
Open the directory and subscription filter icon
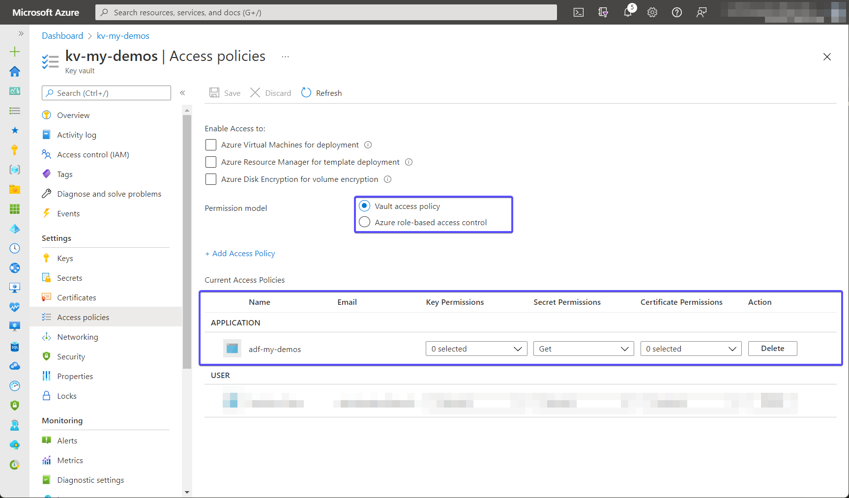coord(603,12)
